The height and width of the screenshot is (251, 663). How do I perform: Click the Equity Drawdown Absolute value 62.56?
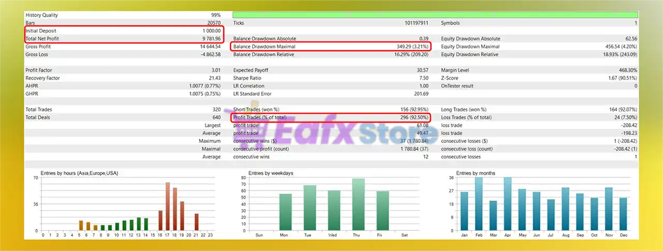click(631, 38)
